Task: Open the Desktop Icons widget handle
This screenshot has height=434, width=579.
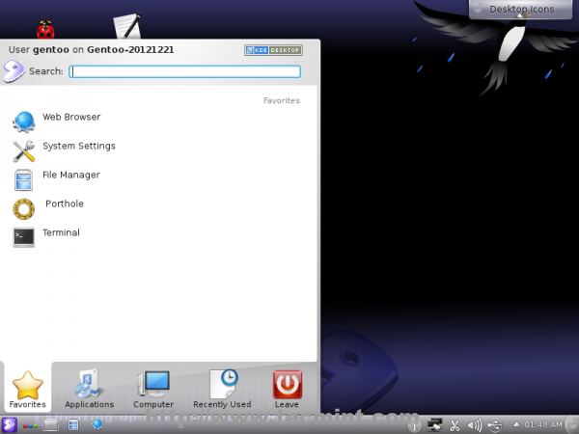Action: click(521, 9)
